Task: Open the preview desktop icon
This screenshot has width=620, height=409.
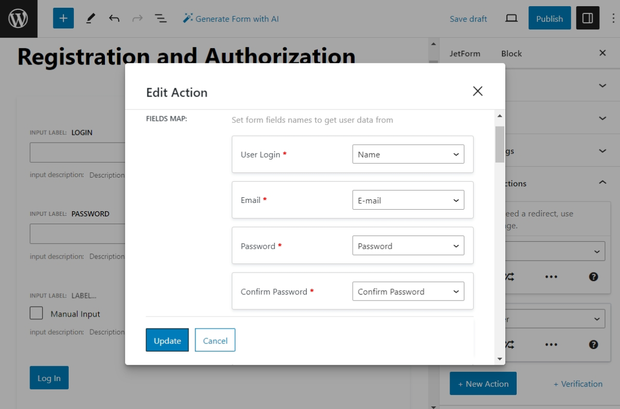Action: point(511,18)
